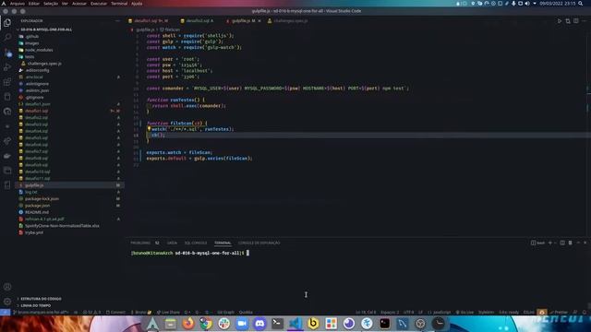This screenshot has width=591, height=332.
Task: Click Prettier in status bar
Action: [559, 312]
